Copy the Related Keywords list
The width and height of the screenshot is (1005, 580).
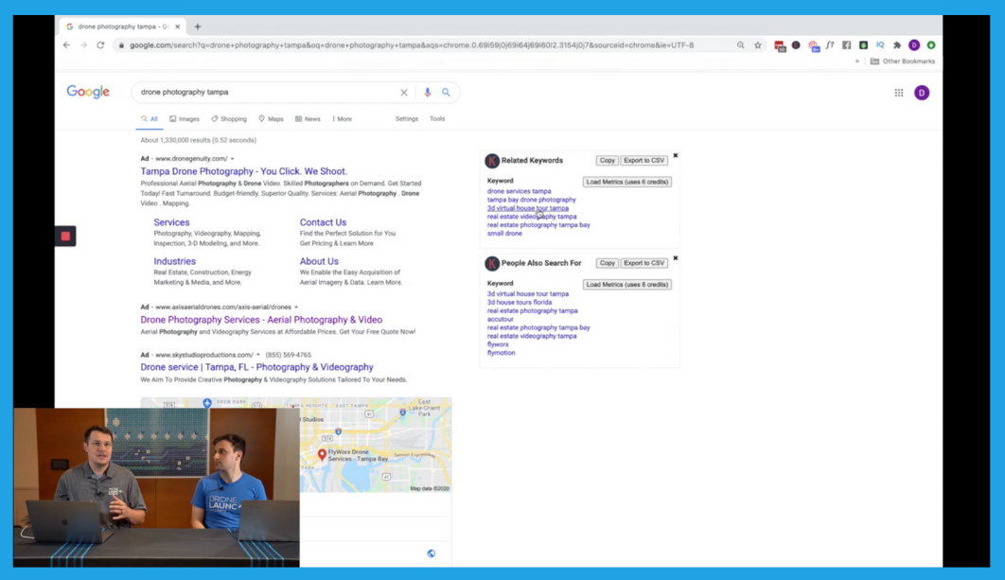click(607, 160)
